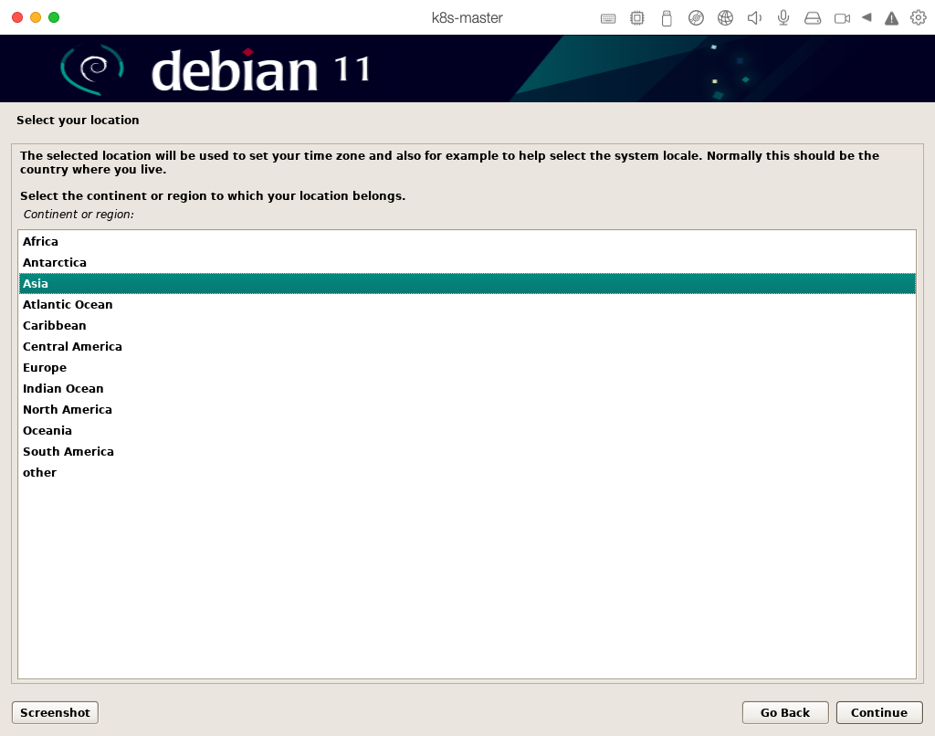
Task: Open the keyboard icon in the VM toolbar
Action: [x=607, y=18]
